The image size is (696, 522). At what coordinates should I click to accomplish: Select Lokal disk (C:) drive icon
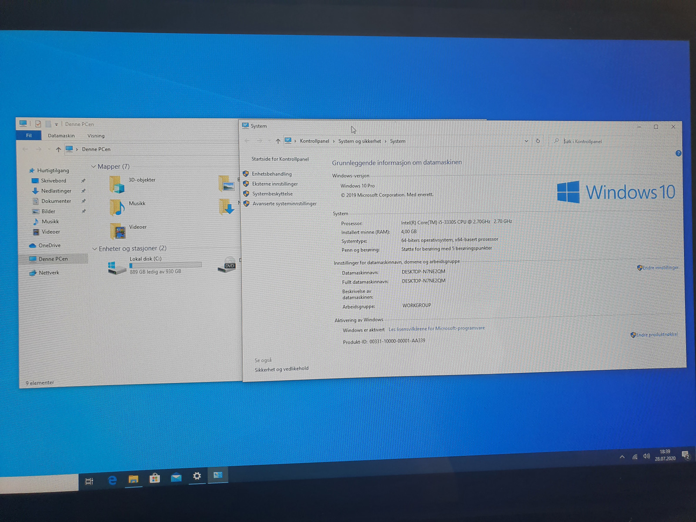coord(117,267)
